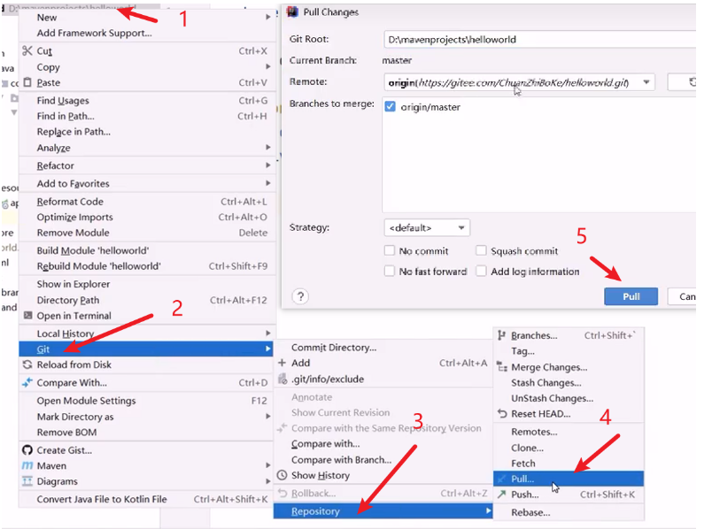Image resolution: width=712 pixels, height=529 pixels.
Task: Click the Cancel button in Pull Changes
Action: point(682,296)
